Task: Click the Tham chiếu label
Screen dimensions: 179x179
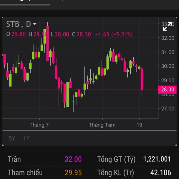Action: pyautogui.click(x=25, y=172)
